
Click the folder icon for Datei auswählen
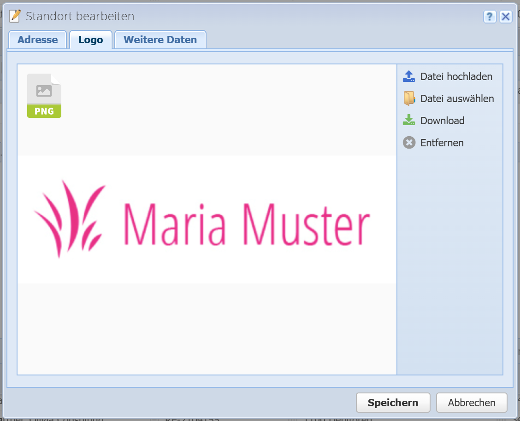(x=408, y=98)
